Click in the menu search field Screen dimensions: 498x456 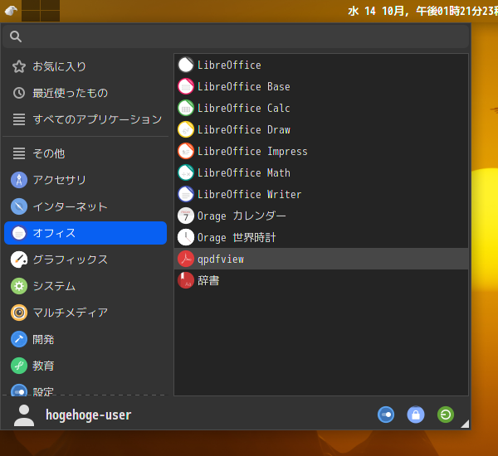coord(236,36)
